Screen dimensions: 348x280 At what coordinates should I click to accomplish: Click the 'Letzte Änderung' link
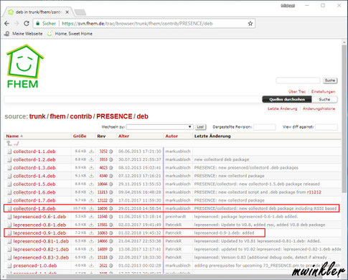pos(283,108)
